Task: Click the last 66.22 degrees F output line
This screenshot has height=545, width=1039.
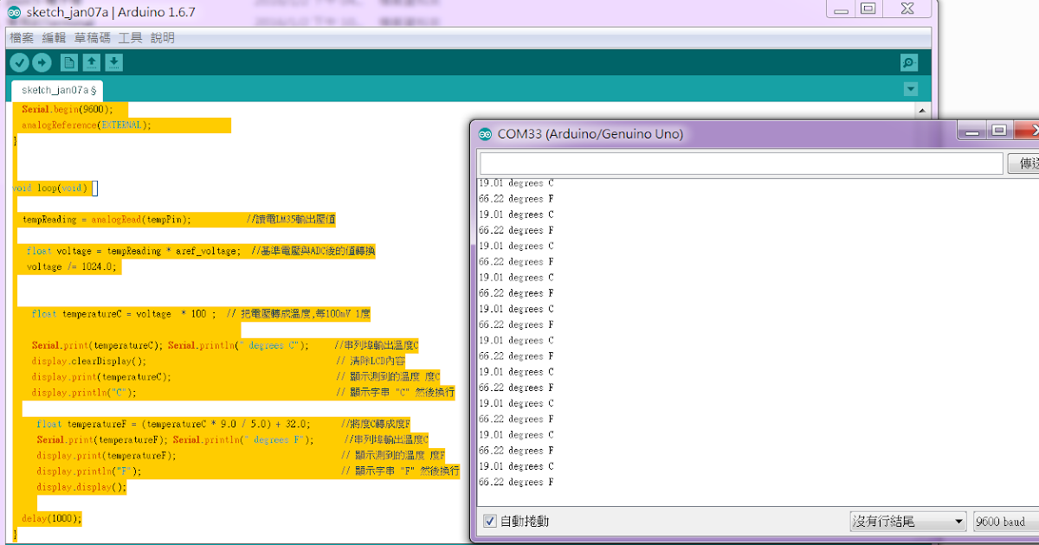Action: click(516, 482)
